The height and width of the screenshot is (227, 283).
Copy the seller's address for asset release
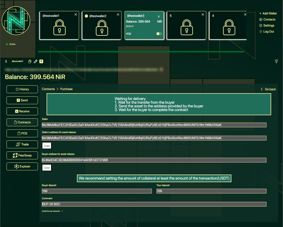pyautogui.click(x=47, y=146)
